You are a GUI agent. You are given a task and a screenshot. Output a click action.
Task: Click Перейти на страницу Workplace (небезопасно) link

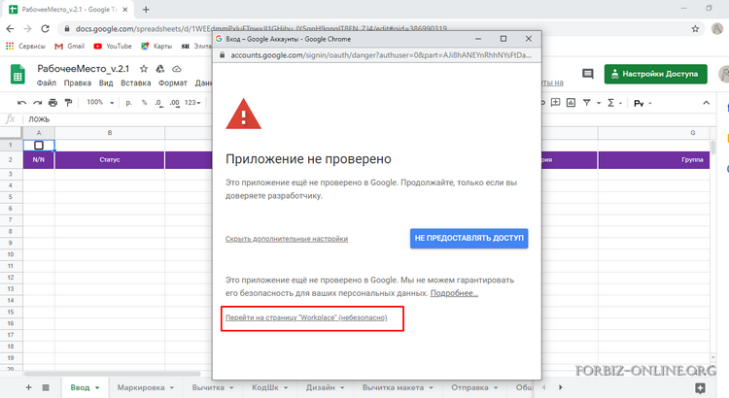tap(306, 317)
